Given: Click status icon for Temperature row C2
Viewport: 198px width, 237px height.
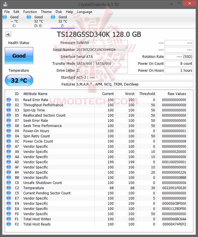Looking at the screenshot, I should pos(9,188).
